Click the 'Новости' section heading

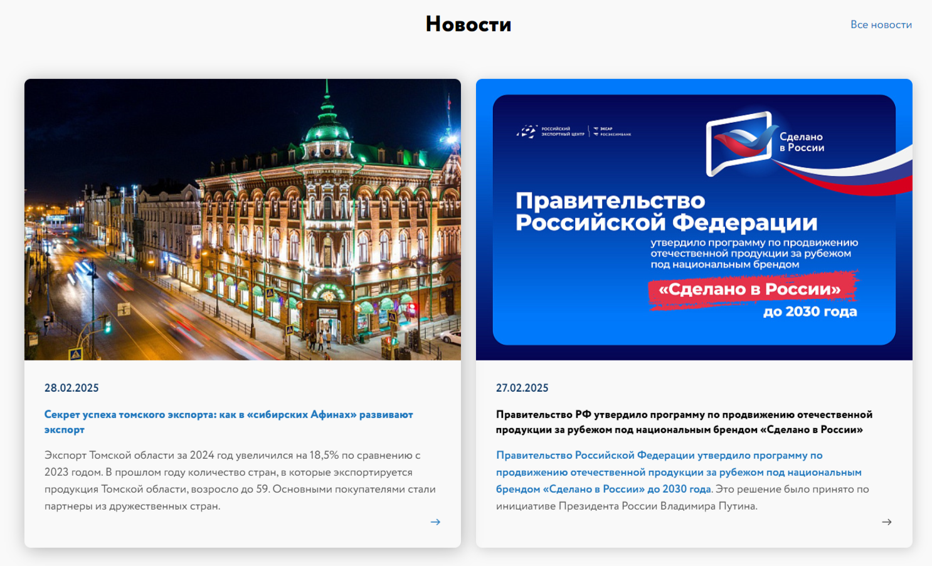[469, 24]
